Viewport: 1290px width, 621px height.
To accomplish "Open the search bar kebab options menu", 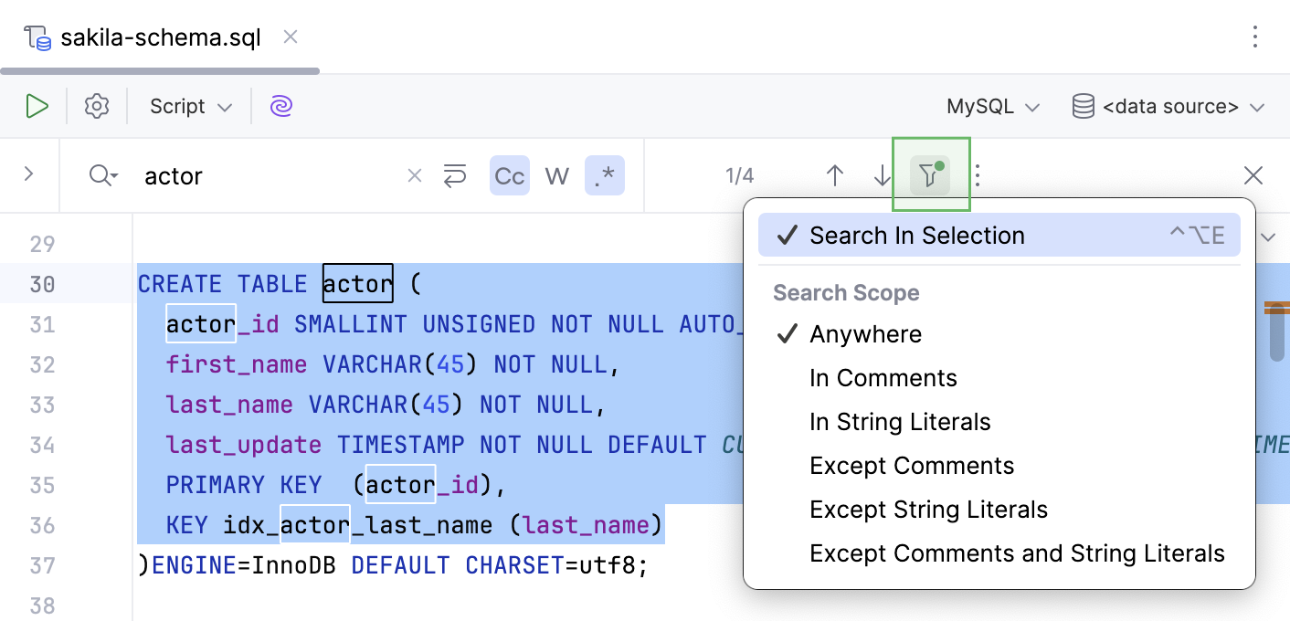I will [x=977, y=175].
